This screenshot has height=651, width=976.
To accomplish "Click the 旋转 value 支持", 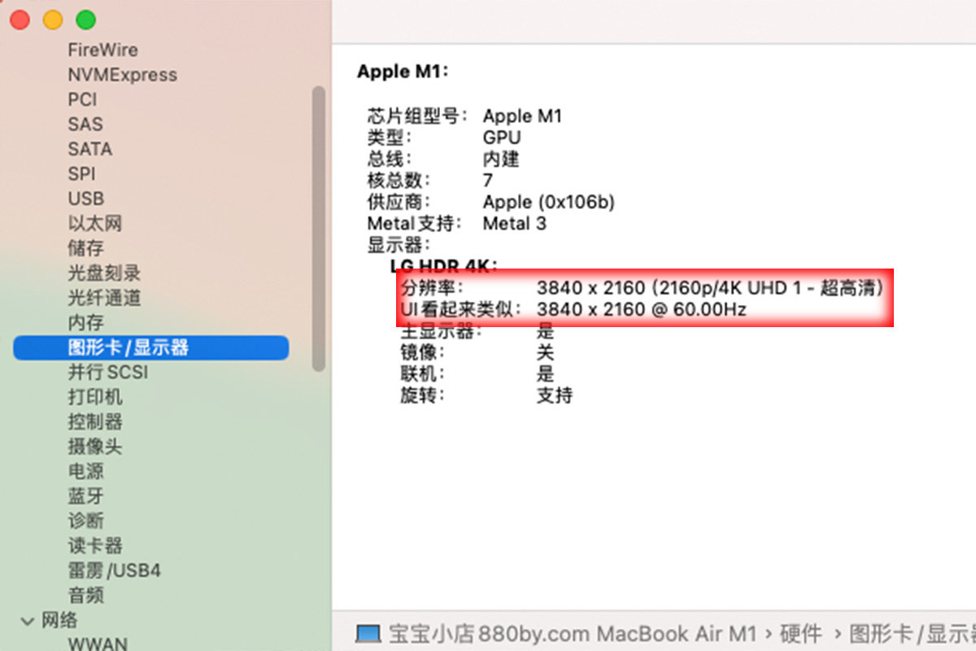I will point(555,395).
